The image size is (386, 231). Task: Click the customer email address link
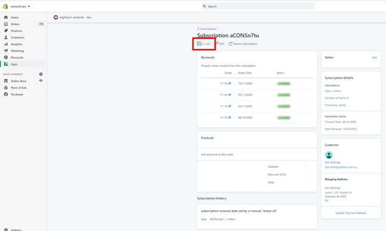pos(341,167)
